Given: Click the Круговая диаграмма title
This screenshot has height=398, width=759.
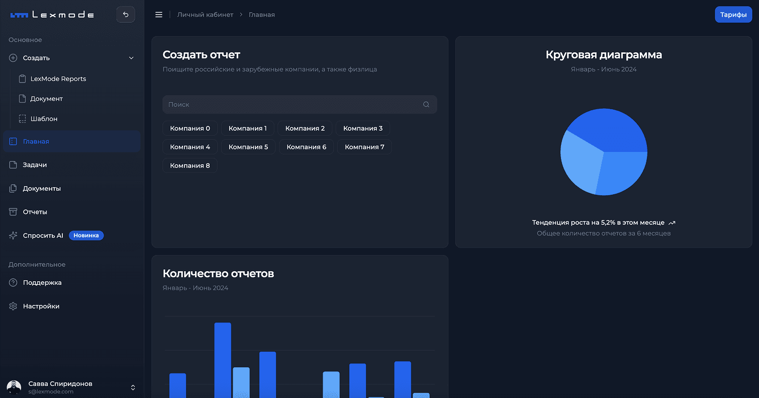Looking at the screenshot, I should (x=604, y=55).
